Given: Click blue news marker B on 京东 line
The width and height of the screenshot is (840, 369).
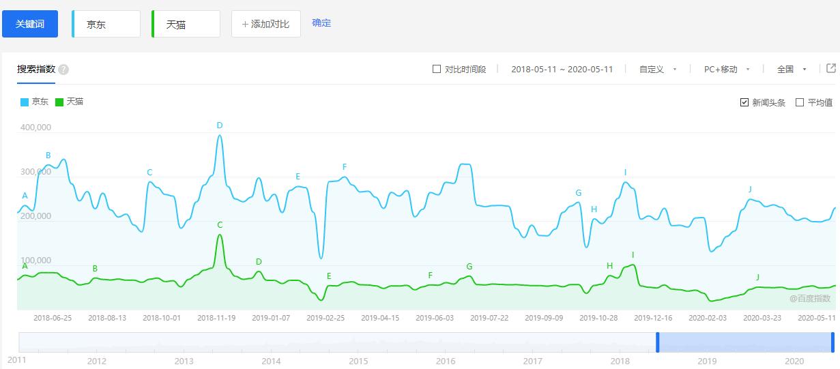Looking at the screenshot, I should (48, 156).
